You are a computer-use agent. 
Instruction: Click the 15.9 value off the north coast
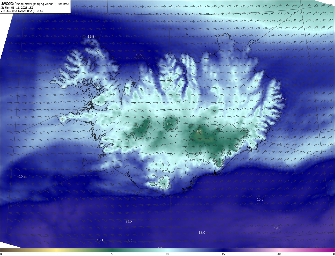(x=139, y=55)
